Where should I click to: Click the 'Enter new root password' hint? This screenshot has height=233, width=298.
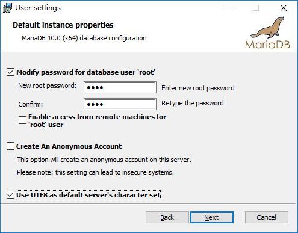pos(198,88)
